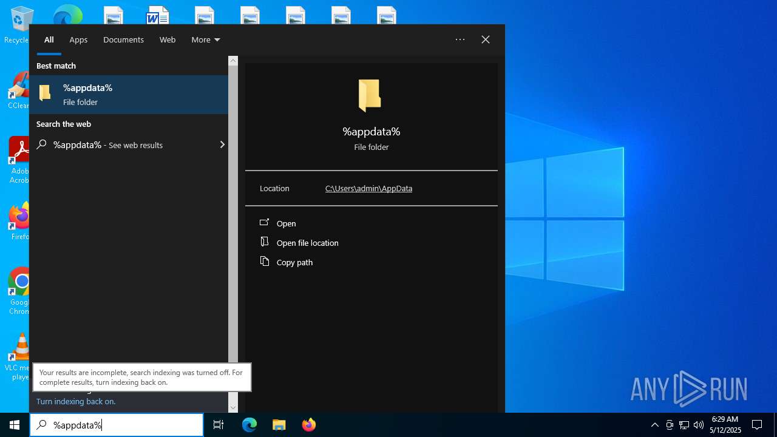This screenshot has width=777, height=437.
Task: Open the clock showing 6:29 AM
Action: [x=726, y=425]
